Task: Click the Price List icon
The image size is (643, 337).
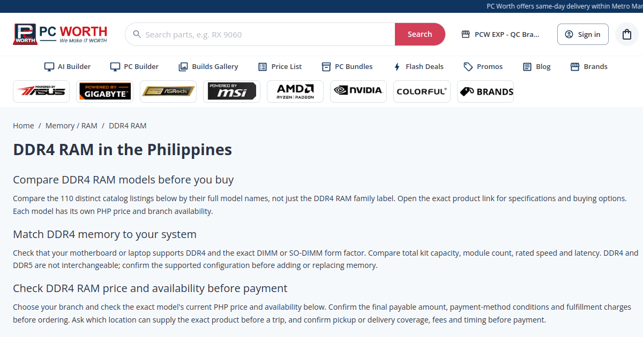Action: pyautogui.click(x=263, y=67)
